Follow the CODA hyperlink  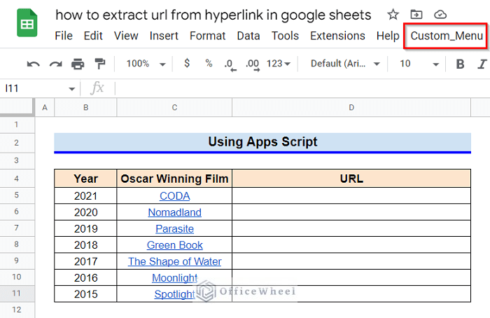(x=174, y=196)
